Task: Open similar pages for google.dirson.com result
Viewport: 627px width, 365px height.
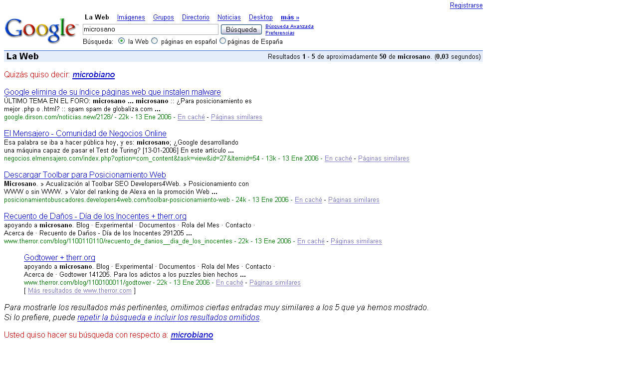Action: tap(236, 117)
